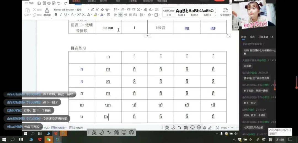Apply strikethrough to text

coord(72,15)
